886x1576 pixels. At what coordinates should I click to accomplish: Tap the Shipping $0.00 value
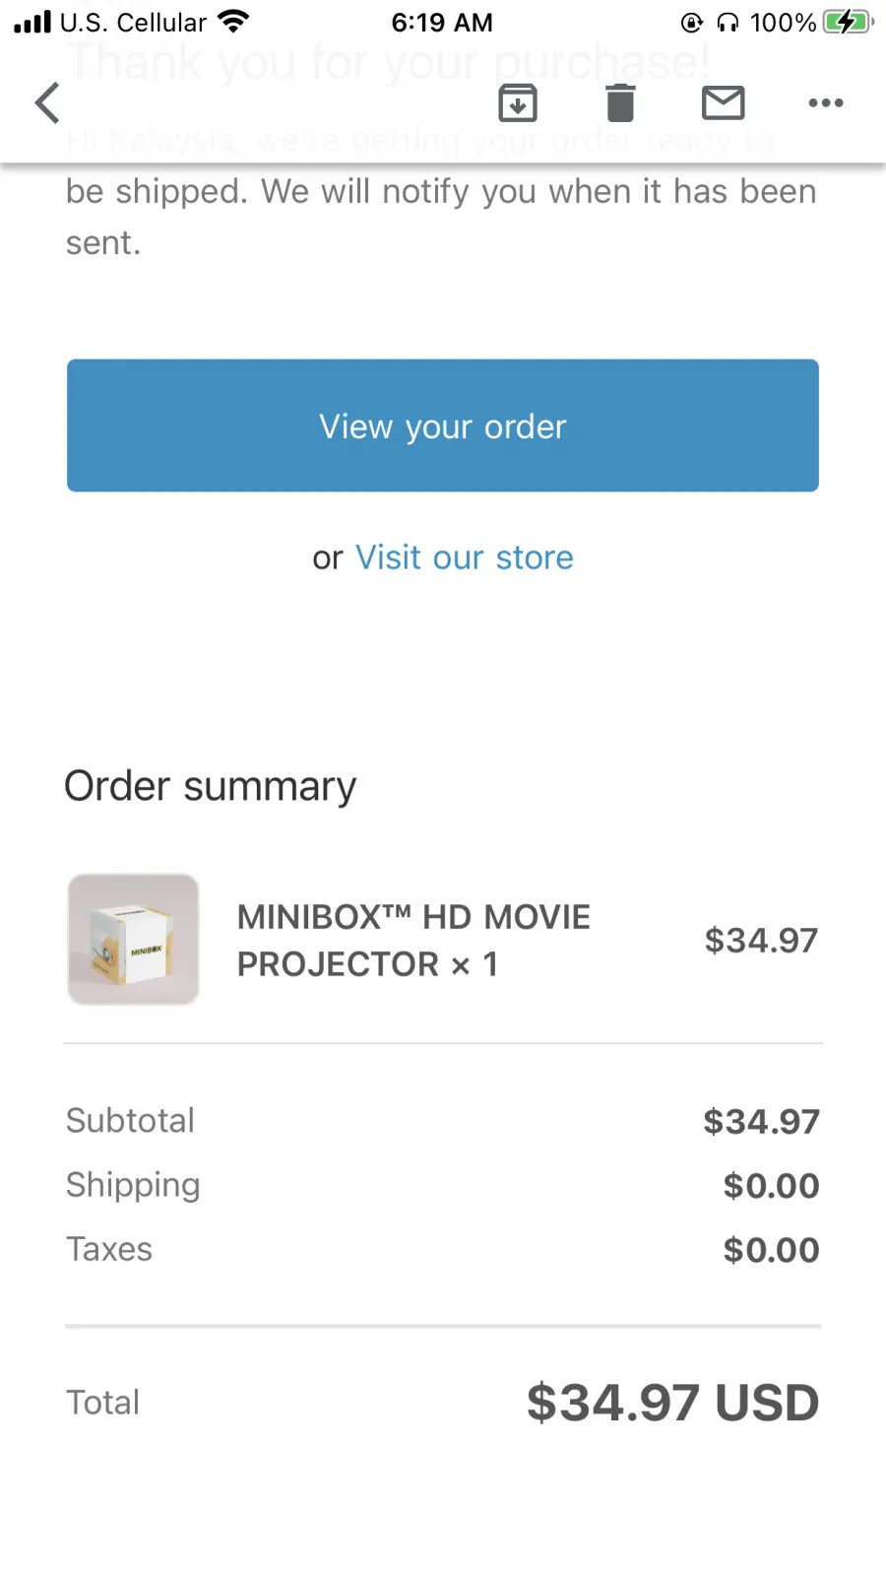771,1185
